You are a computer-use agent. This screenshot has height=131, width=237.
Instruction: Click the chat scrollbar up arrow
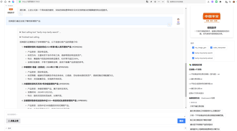click(x=186, y=9)
